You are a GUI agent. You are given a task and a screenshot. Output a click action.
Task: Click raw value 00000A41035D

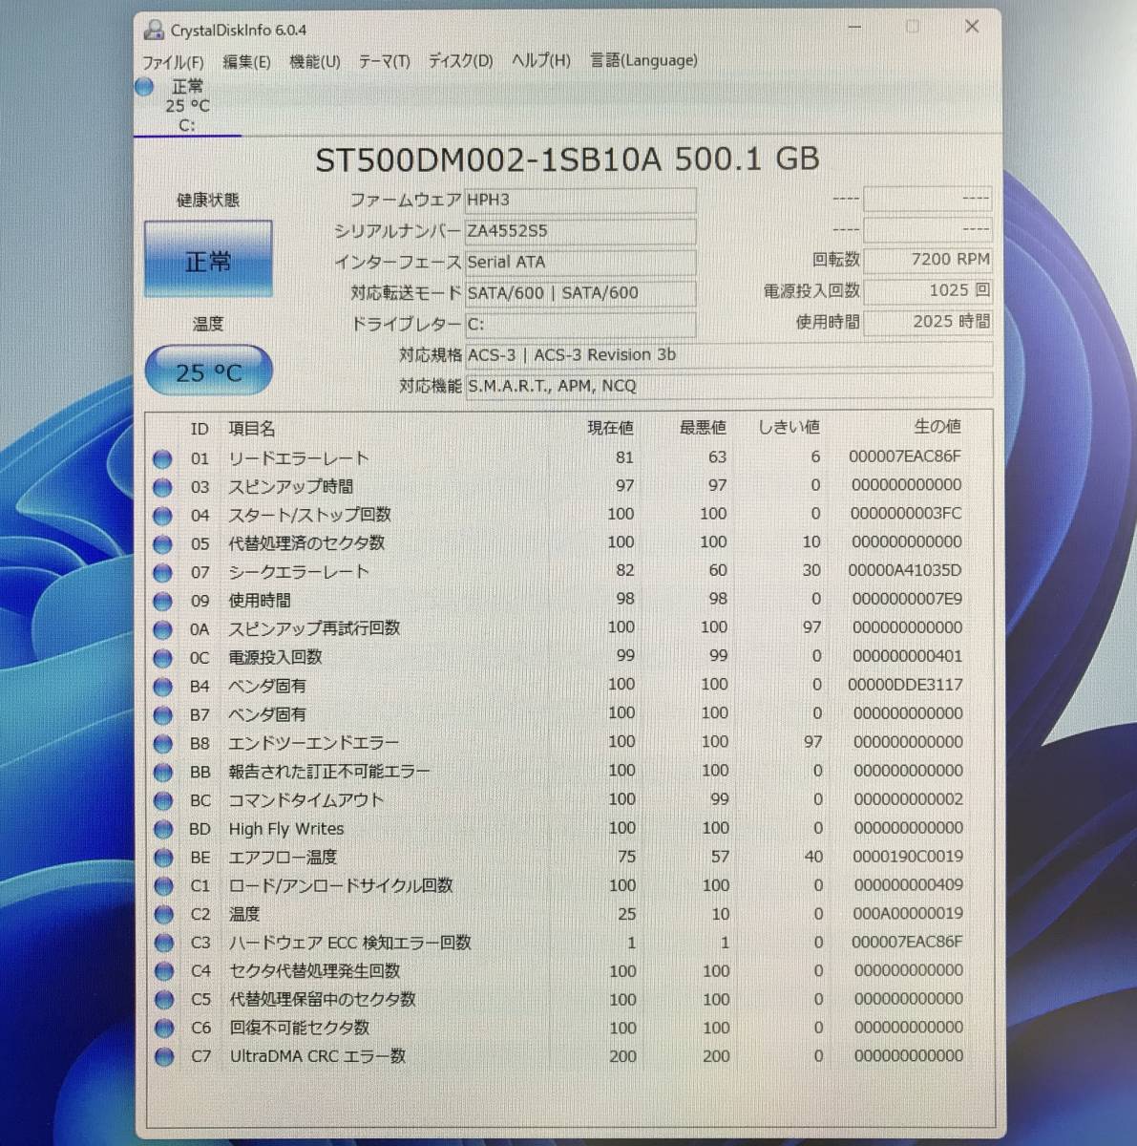(905, 570)
